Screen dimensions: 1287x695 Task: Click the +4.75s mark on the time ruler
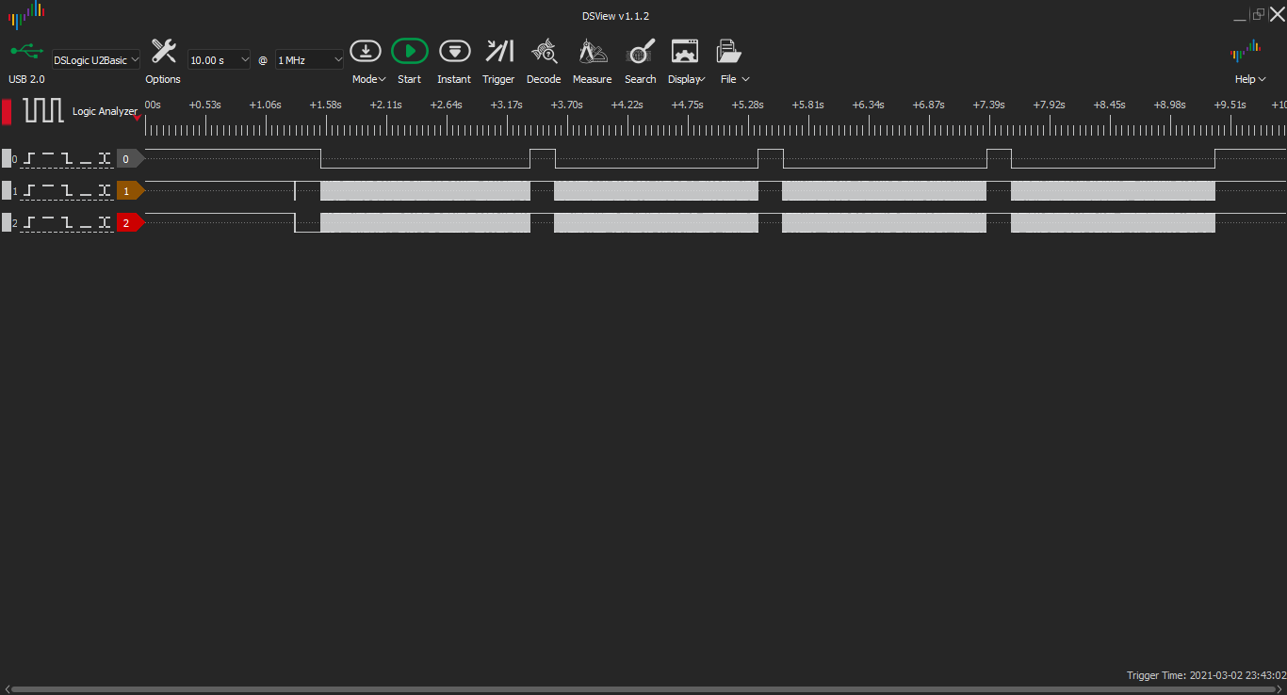(687, 105)
